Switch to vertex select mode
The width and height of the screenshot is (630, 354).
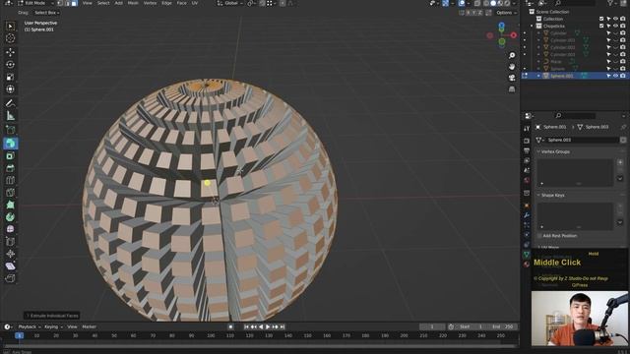[60, 3]
